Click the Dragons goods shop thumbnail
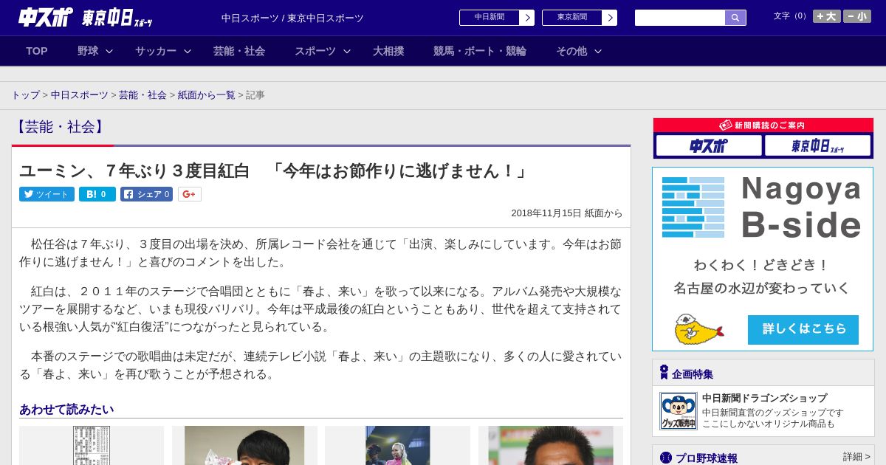The height and width of the screenshot is (465, 886). pos(679,411)
